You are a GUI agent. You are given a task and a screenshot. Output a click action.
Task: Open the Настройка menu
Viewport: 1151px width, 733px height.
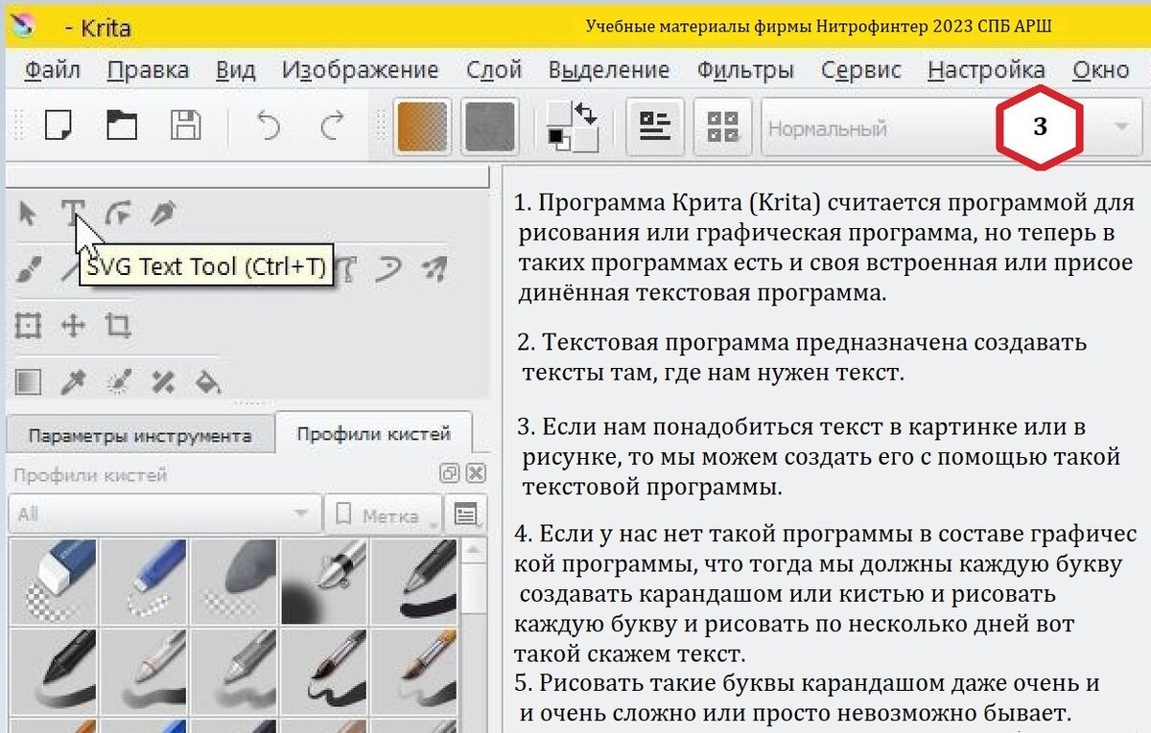[986, 70]
